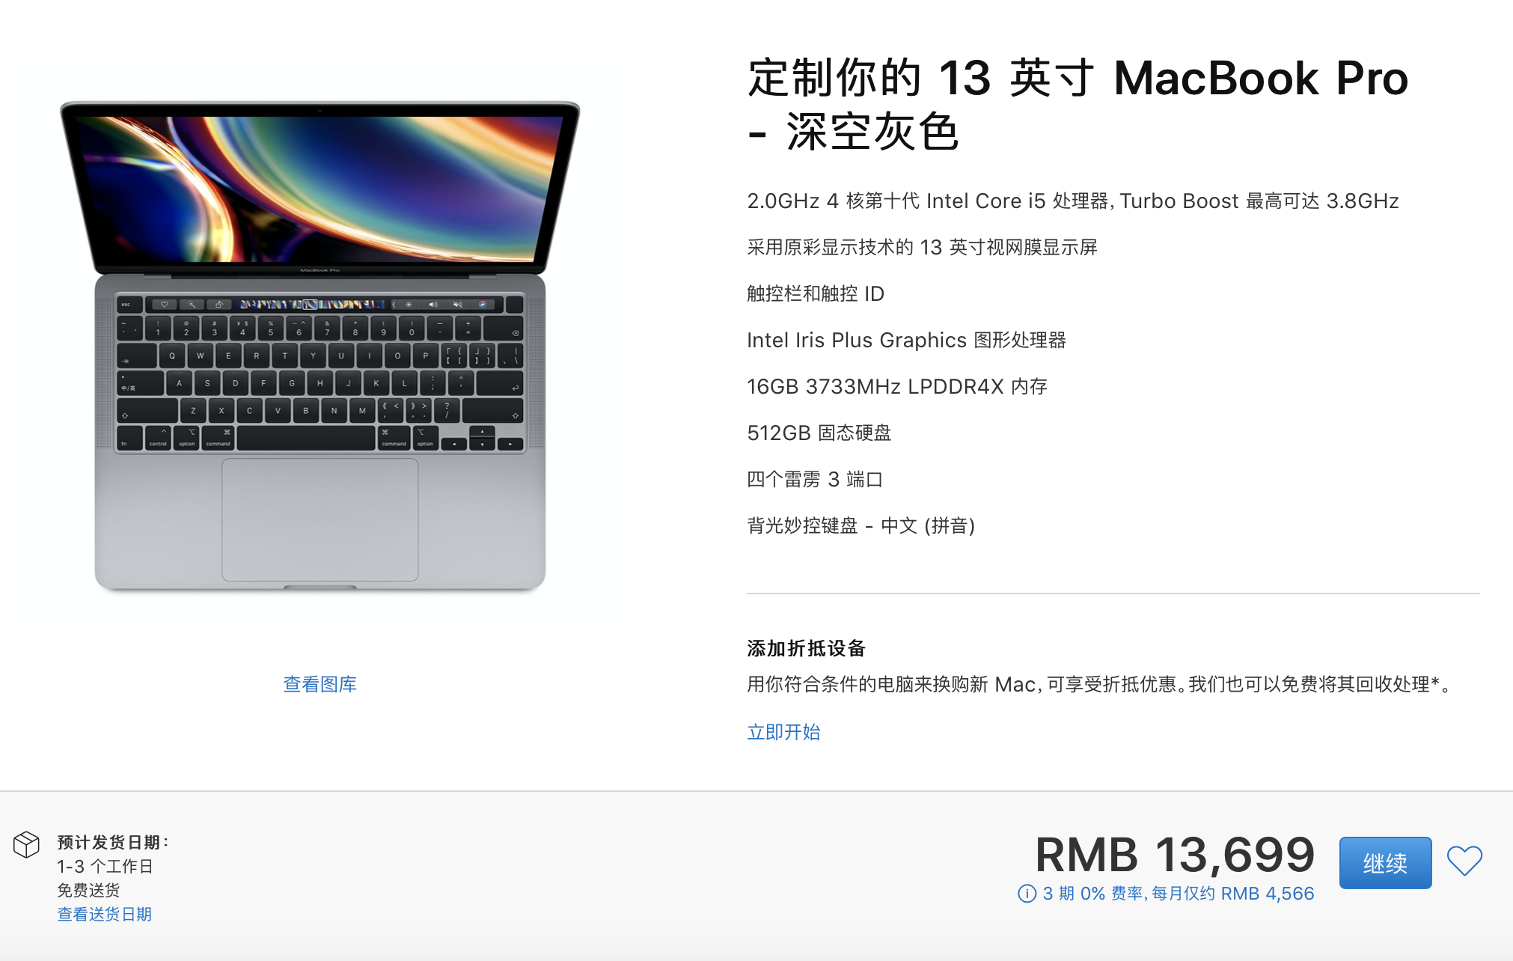The image size is (1513, 961).
Task: Click the 四个雷雳 3 端口 spec line
Action: 815,479
